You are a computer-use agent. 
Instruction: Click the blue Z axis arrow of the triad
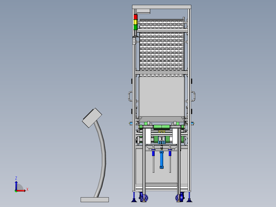(16, 185)
